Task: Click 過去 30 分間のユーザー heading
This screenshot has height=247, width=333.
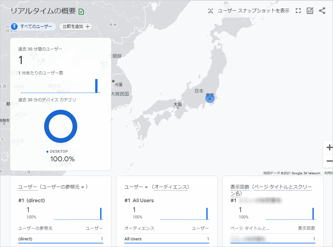Action: coord(40,49)
